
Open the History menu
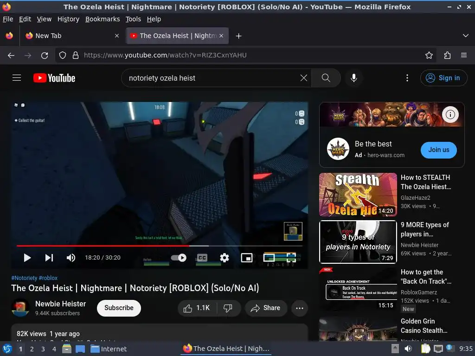68,19
